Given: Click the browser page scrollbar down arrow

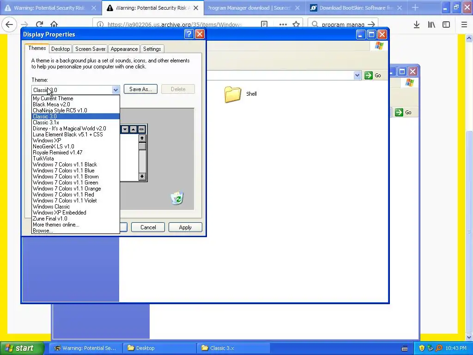Looking at the screenshot, I should [x=469, y=337].
